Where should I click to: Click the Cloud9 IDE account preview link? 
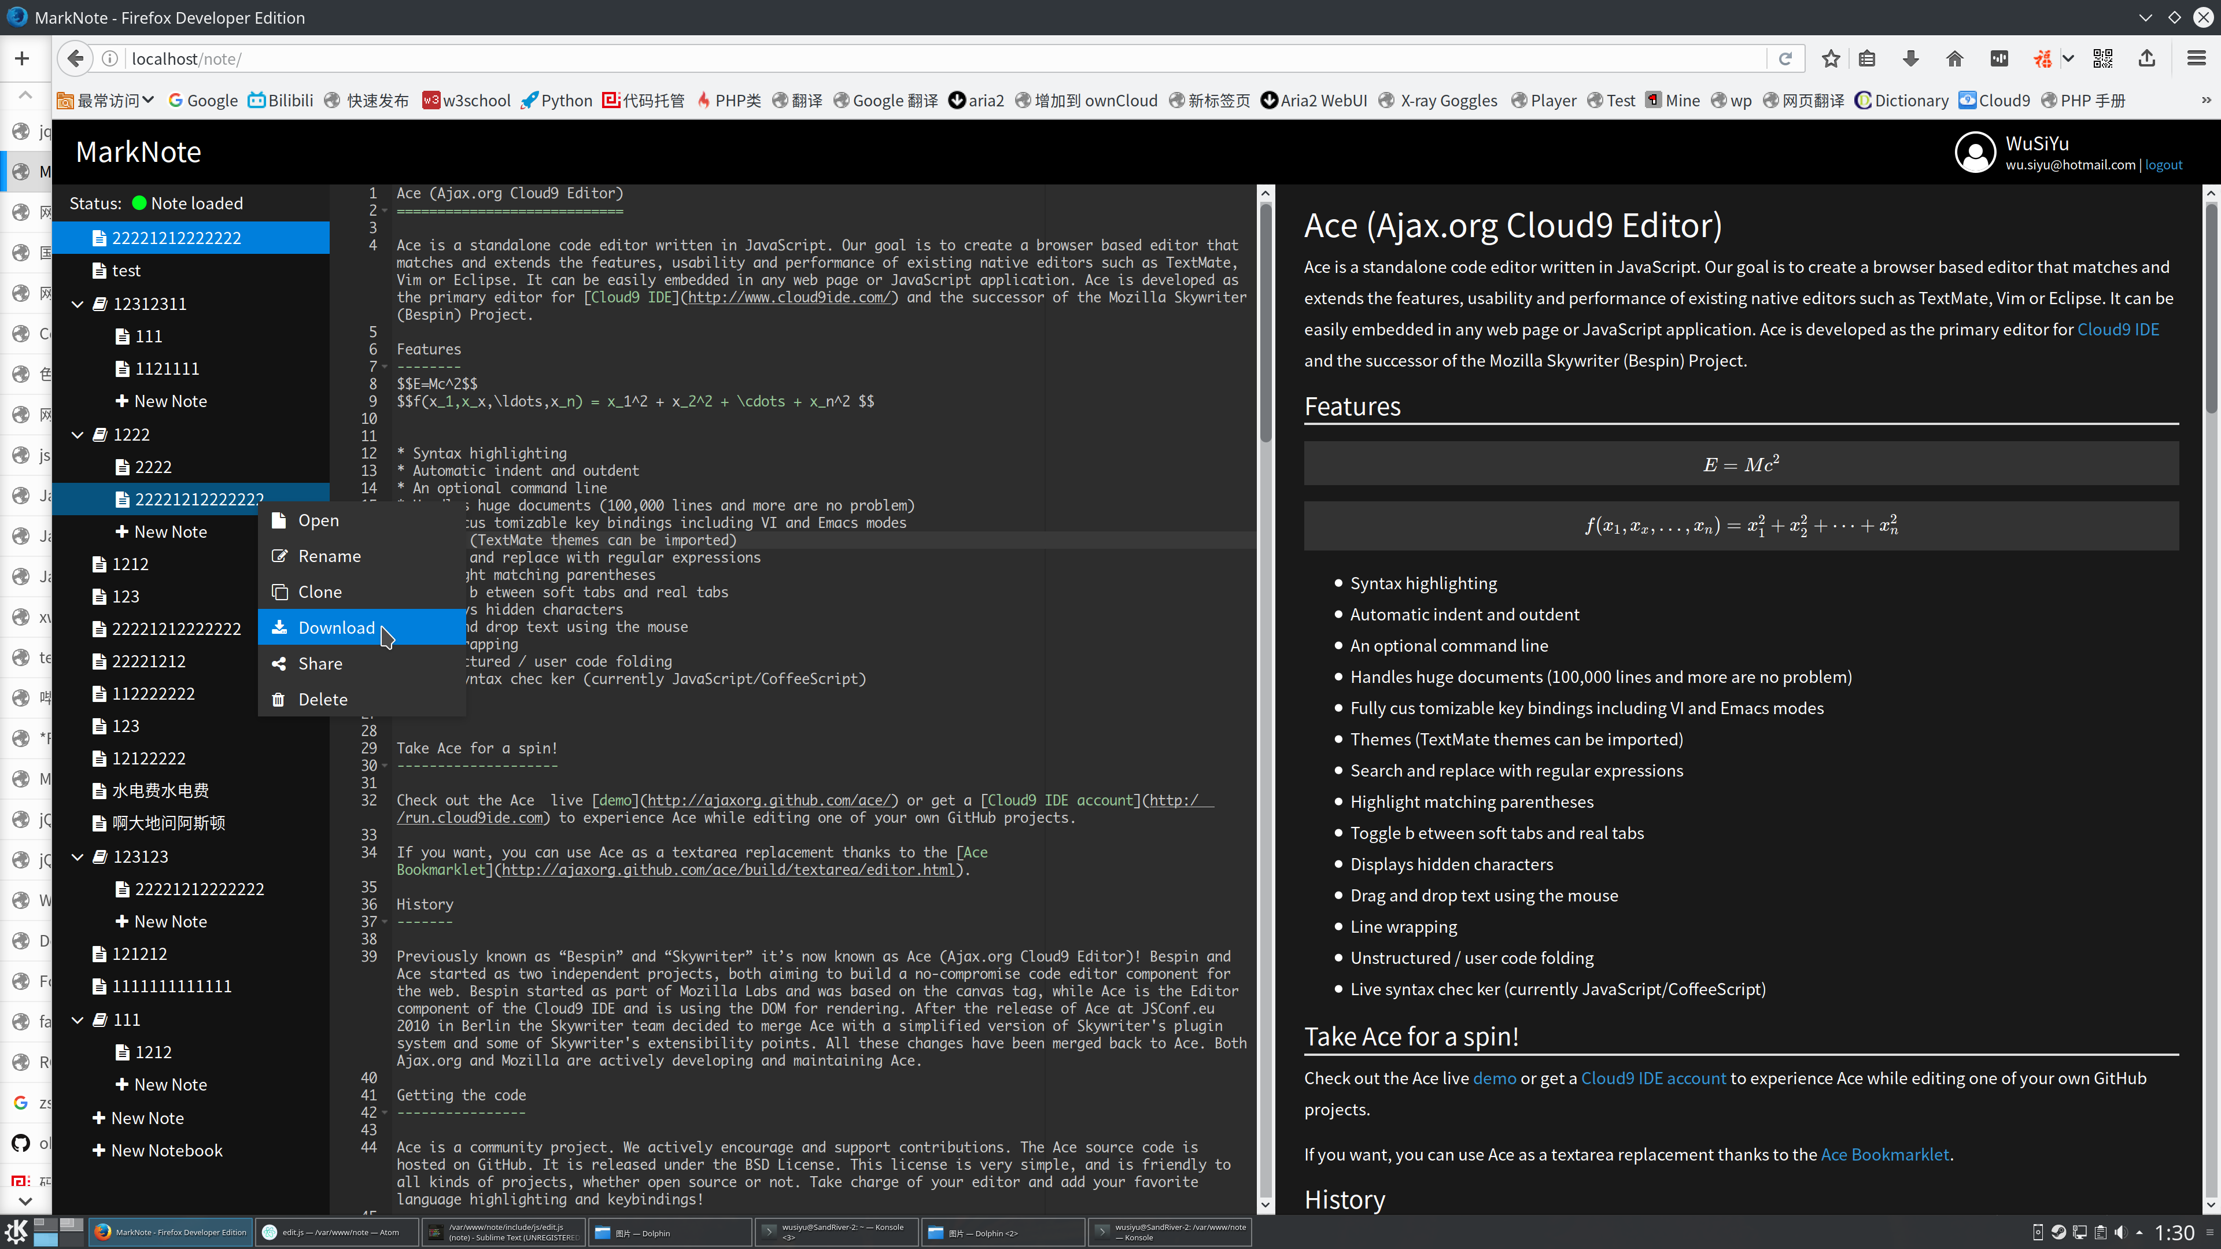[1653, 1078]
